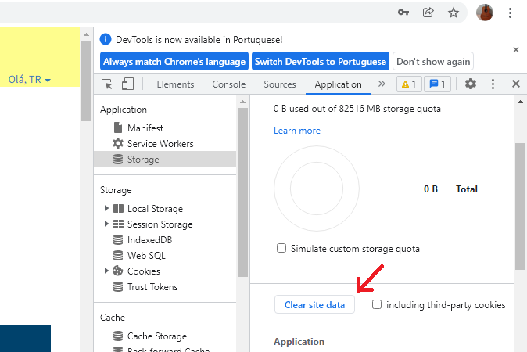Expand the Session Storage tree
The width and height of the screenshot is (527, 352).
106,224
